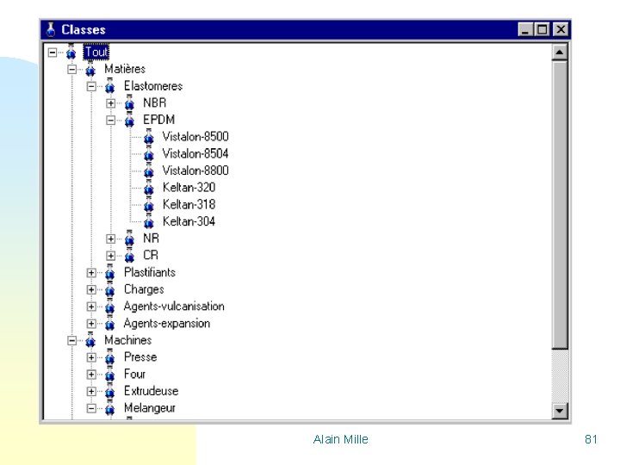Viewport: 620px width, 465px height.
Task: Select the EPDM class label
Action: coord(159,120)
